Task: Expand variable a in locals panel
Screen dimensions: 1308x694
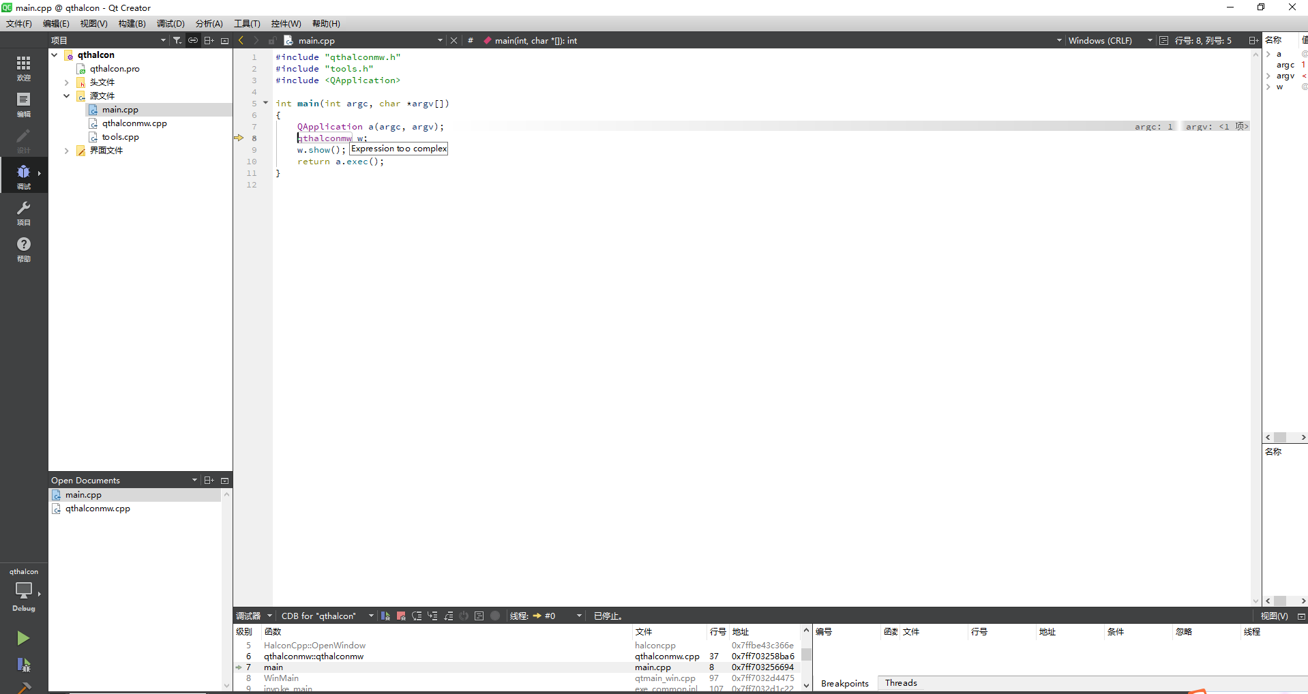Action: click(1268, 54)
